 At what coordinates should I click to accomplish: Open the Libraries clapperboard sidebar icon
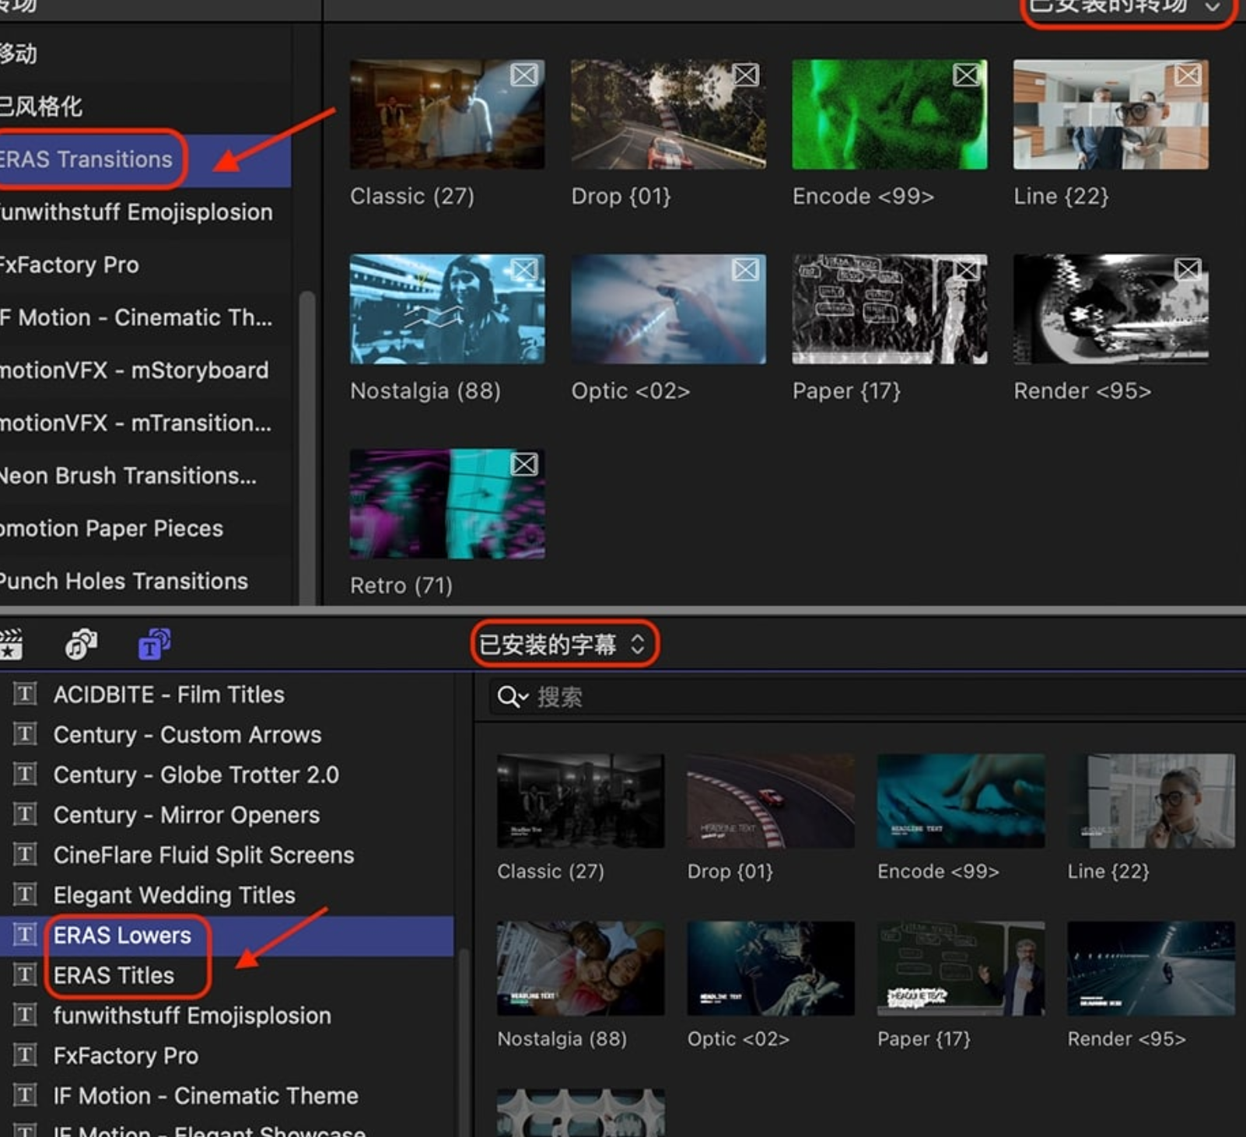(x=10, y=644)
